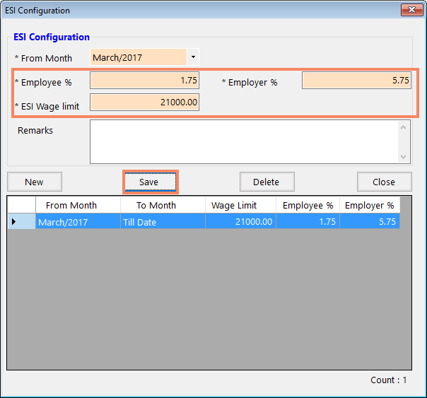Click the Close button
This screenshot has height=398, width=427.
(x=385, y=182)
